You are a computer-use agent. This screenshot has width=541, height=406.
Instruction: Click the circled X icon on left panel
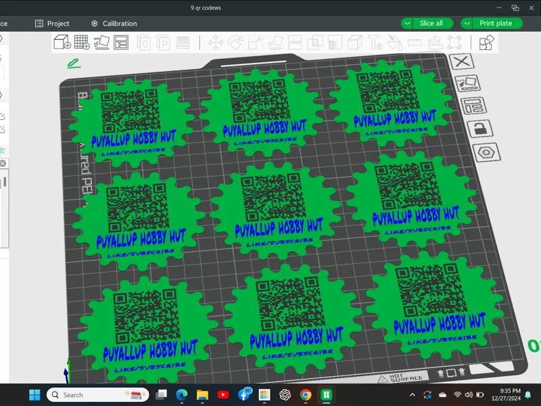click(3, 163)
